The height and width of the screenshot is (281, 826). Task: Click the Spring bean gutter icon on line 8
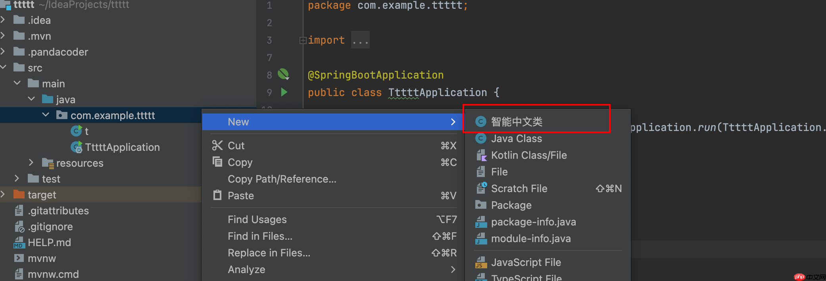coord(283,74)
